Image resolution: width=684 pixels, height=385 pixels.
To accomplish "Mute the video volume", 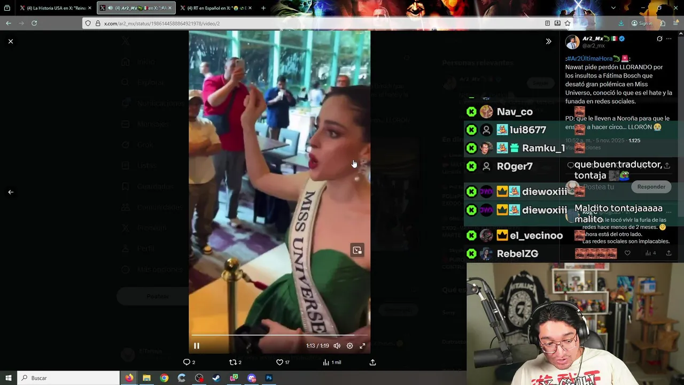I will coord(337,346).
